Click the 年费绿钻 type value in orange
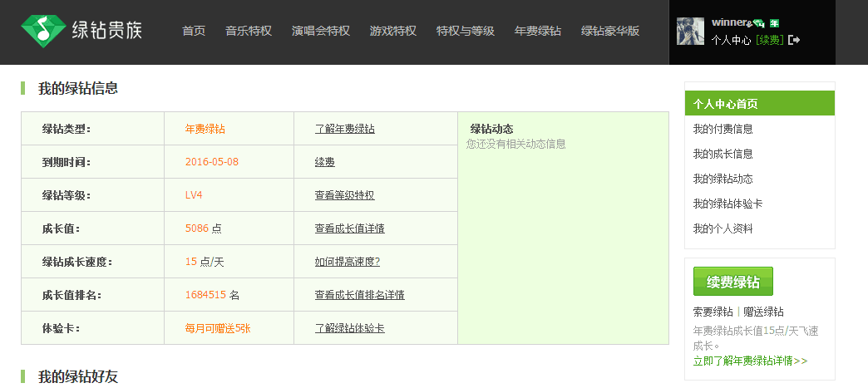 tap(205, 129)
